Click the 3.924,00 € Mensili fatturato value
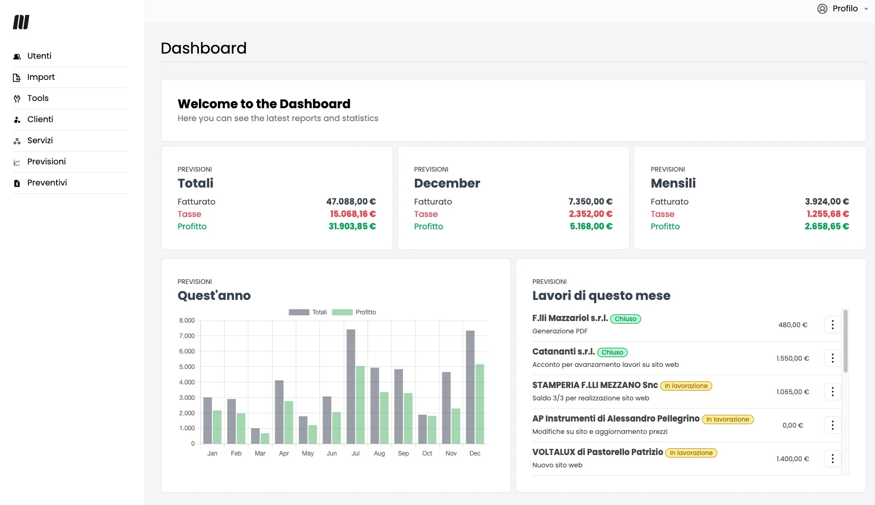 pos(827,202)
